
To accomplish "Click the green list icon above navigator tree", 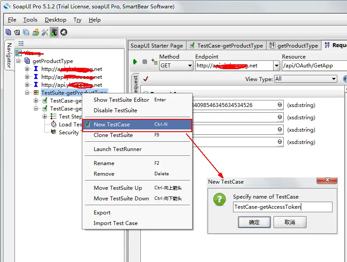I will point(21,44).
